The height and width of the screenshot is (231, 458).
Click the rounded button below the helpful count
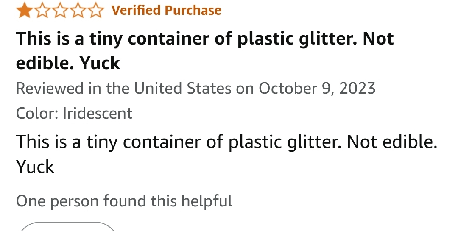67,227
